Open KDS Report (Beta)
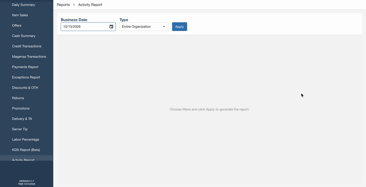Screen dimensions: 366x187 (27, 150)
